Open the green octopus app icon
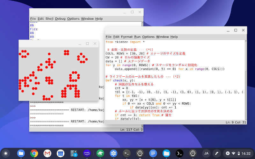This screenshot has height=159, width=255. pos(100,153)
